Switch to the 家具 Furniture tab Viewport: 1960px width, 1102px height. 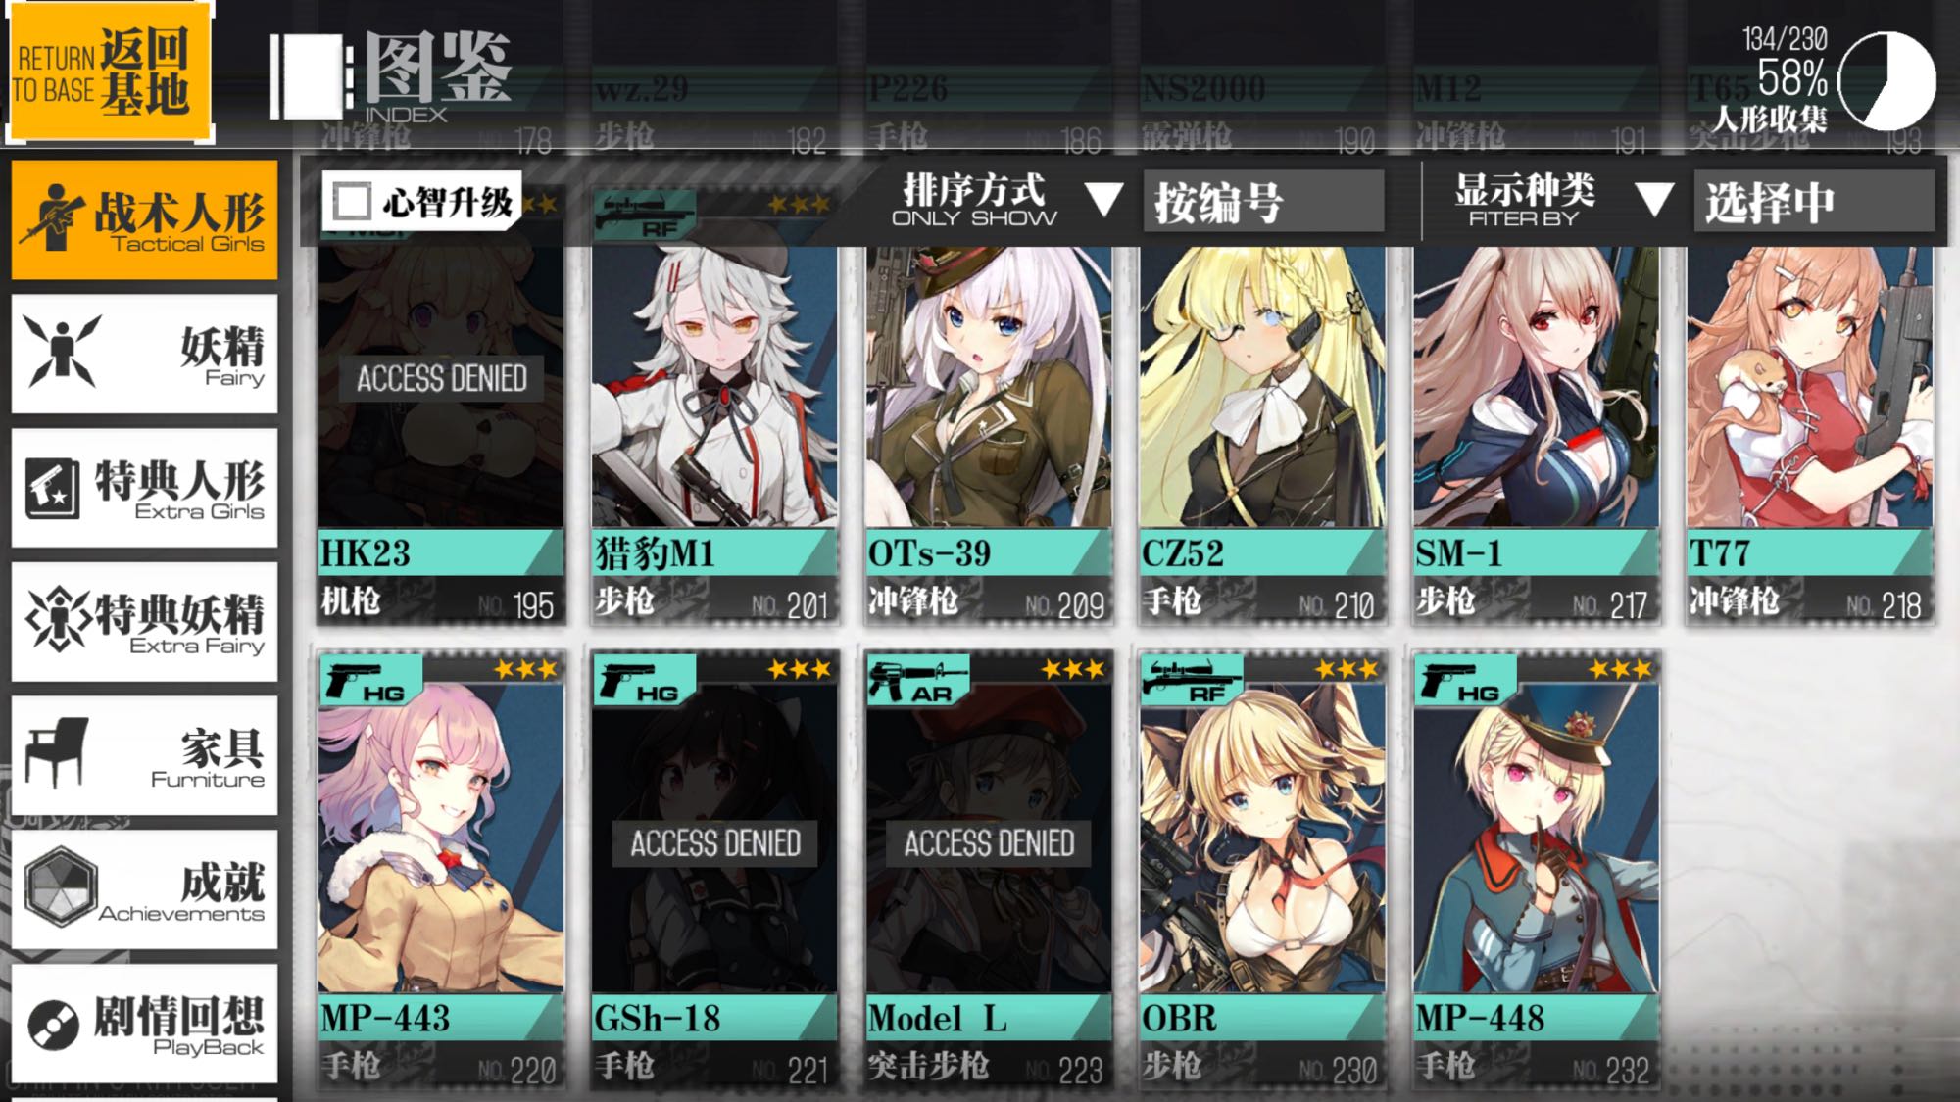[x=144, y=755]
